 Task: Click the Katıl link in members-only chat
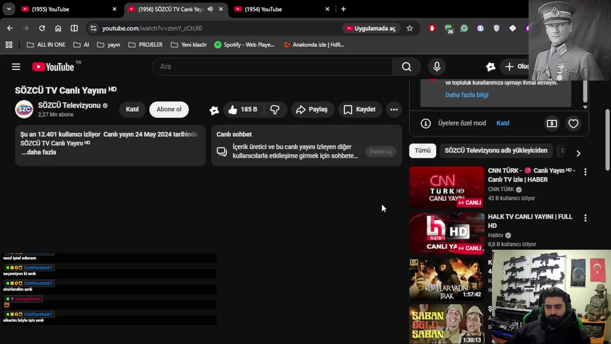(503, 123)
